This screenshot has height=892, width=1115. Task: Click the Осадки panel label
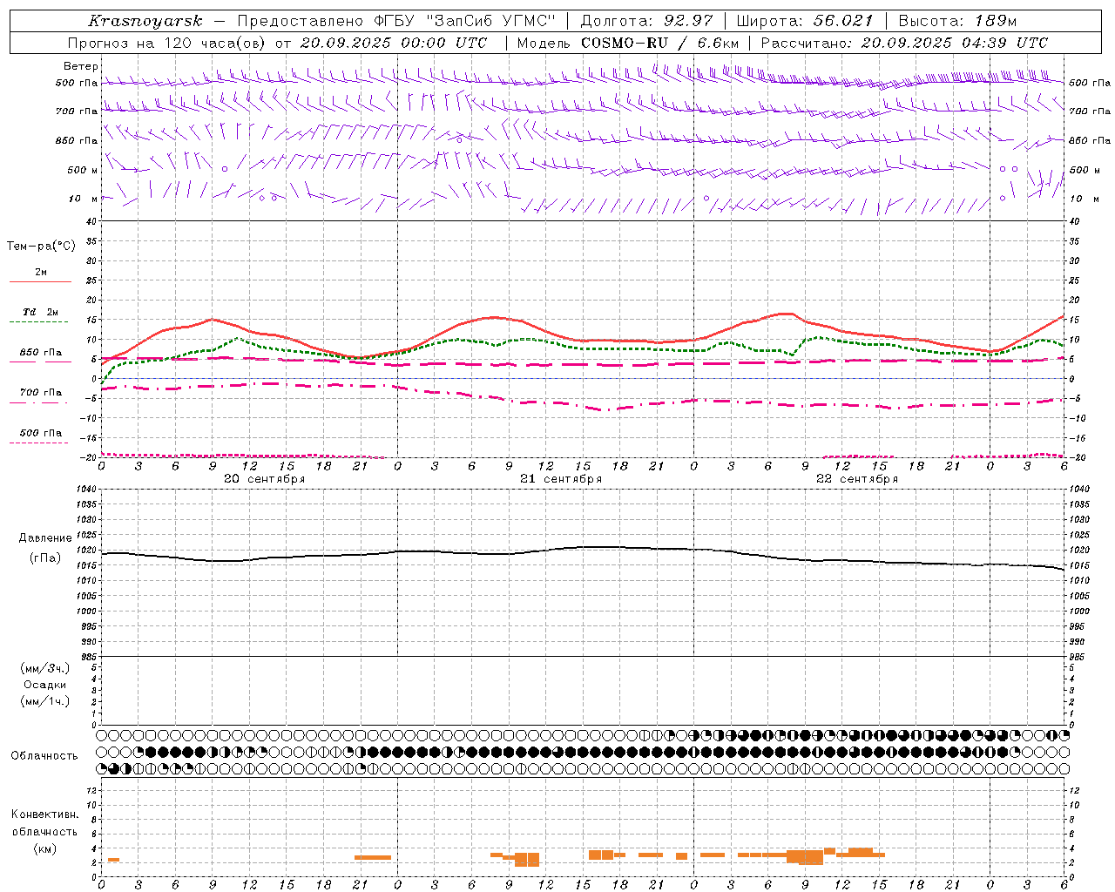click(45, 685)
